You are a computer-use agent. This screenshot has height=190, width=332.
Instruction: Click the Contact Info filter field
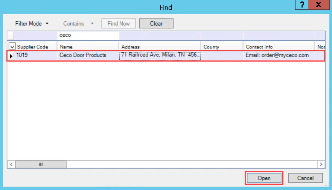tap(279, 35)
